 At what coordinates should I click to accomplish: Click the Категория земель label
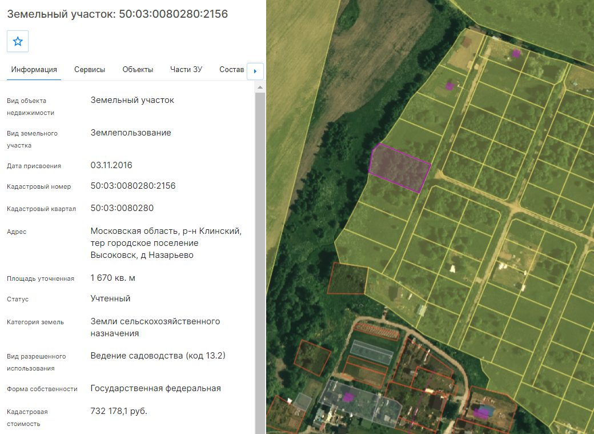(35, 322)
